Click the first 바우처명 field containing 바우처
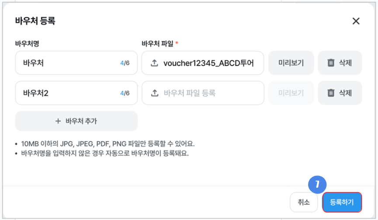 coord(66,63)
